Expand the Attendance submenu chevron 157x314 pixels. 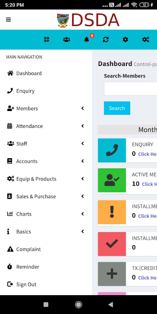point(82,126)
